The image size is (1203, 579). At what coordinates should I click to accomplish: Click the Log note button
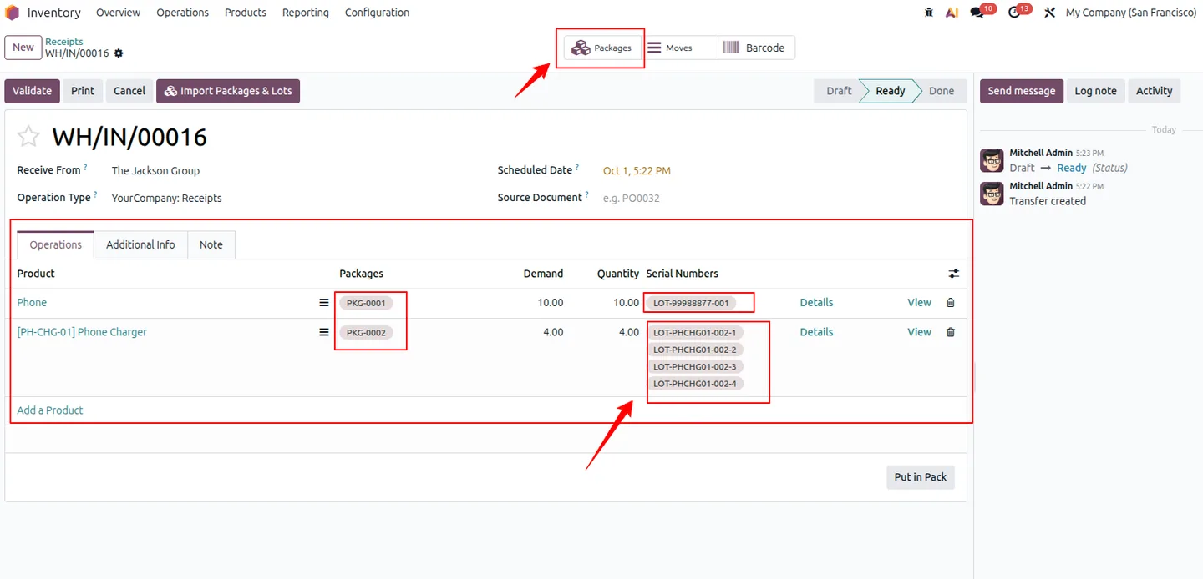pos(1095,91)
